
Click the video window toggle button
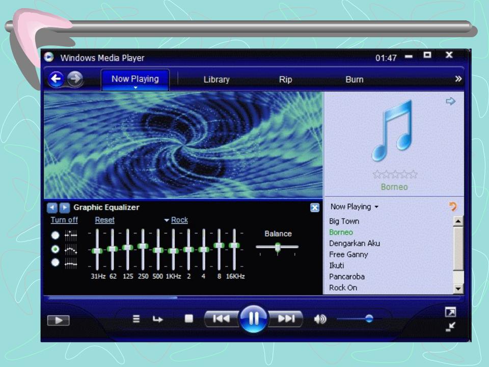pos(58,321)
